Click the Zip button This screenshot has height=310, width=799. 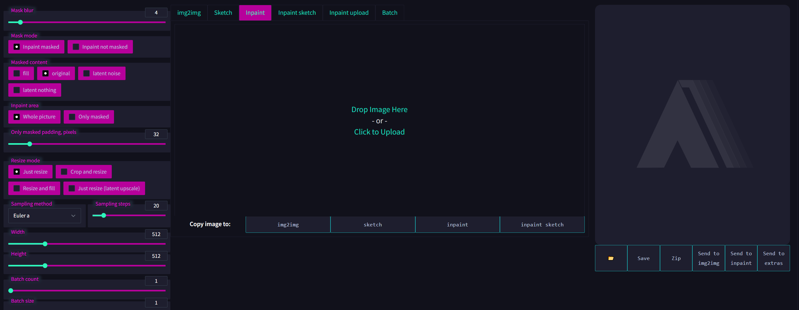(676, 258)
